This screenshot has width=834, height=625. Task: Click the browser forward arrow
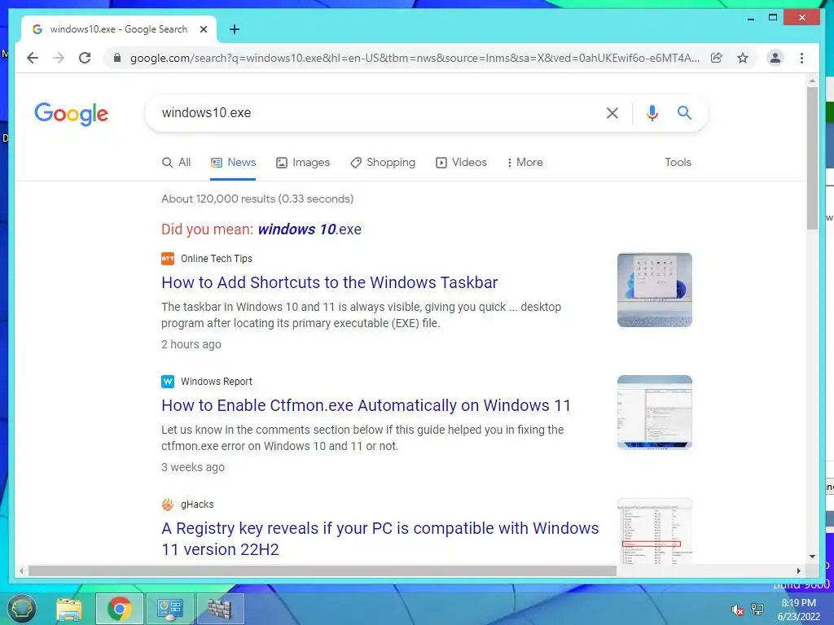[59, 58]
